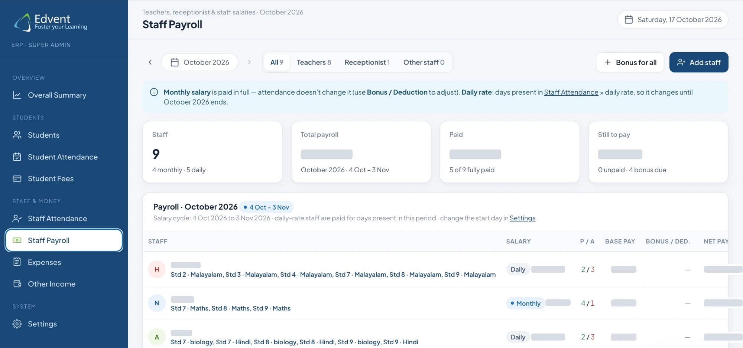
Task: Click the '4 / 1' attendance value
Action: point(588,303)
